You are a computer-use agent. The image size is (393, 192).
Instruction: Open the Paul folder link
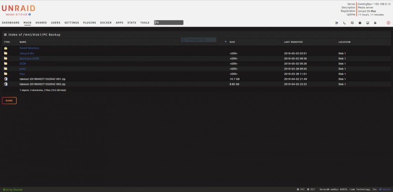click(22, 74)
